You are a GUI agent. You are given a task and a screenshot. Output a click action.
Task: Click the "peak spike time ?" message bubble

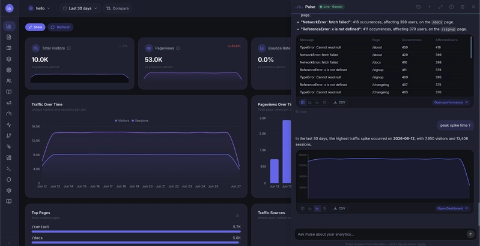(455, 125)
